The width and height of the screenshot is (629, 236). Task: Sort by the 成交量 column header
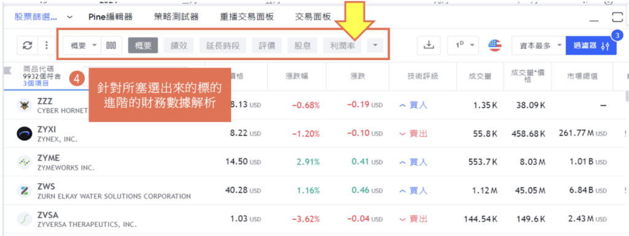coord(480,76)
